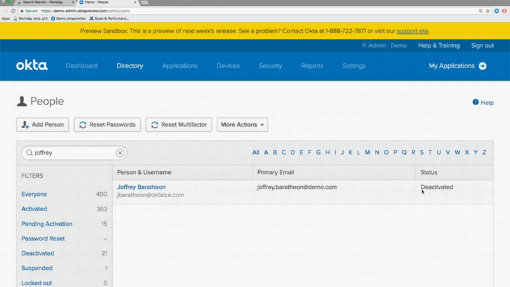Click the bookmark star icon in address bar
Viewport: 510px width, 287px height.
(x=487, y=11)
